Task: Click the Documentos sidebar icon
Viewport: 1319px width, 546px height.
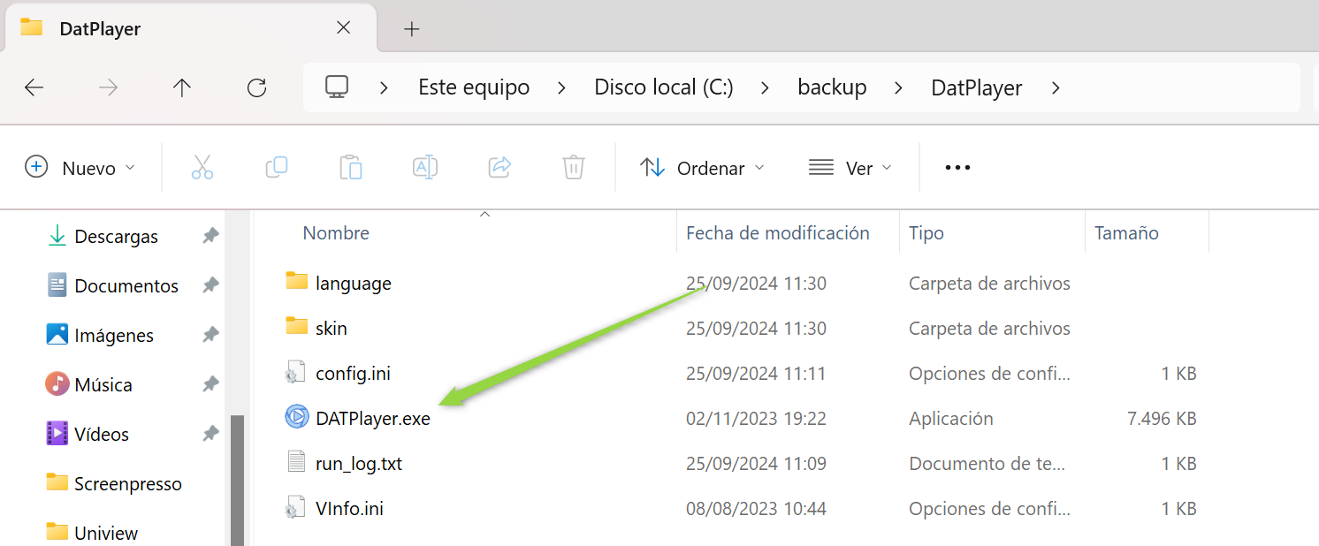Action: 57,285
